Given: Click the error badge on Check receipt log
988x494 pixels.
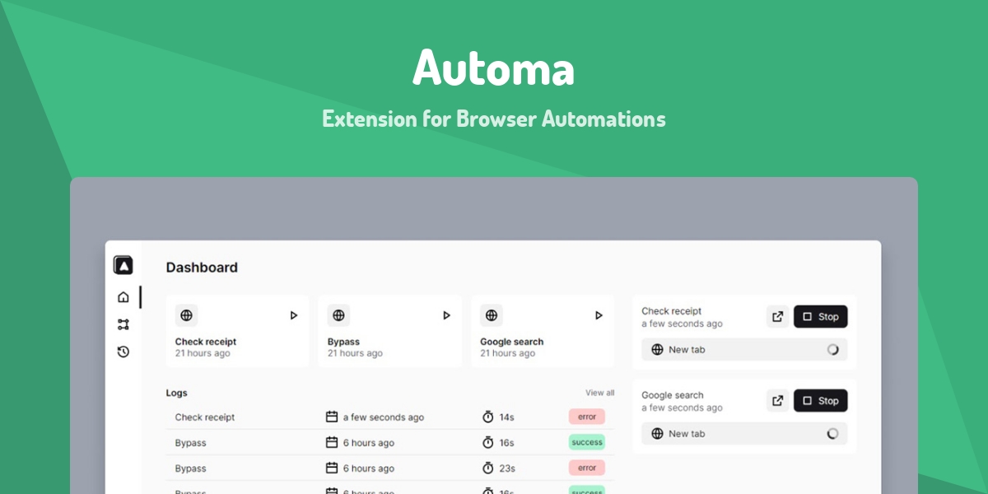Looking at the screenshot, I should pyautogui.click(x=586, y=417).
